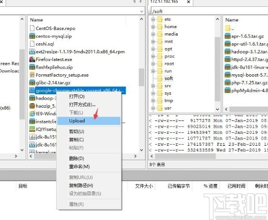Click the phpMyAdmin archive icon
Screen dimensions: 268x220
tap(228, 90)
